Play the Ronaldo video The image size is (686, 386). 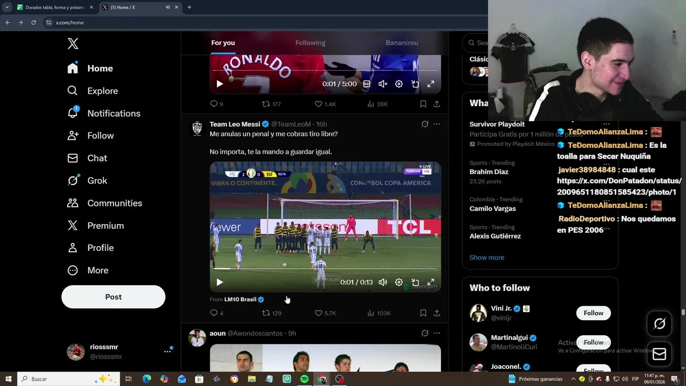[x=220, y=84]
